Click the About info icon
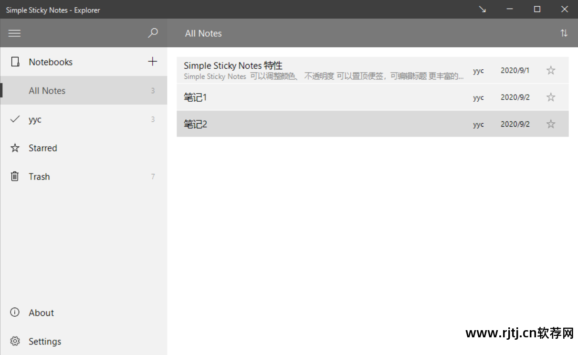 click(15, 312)
